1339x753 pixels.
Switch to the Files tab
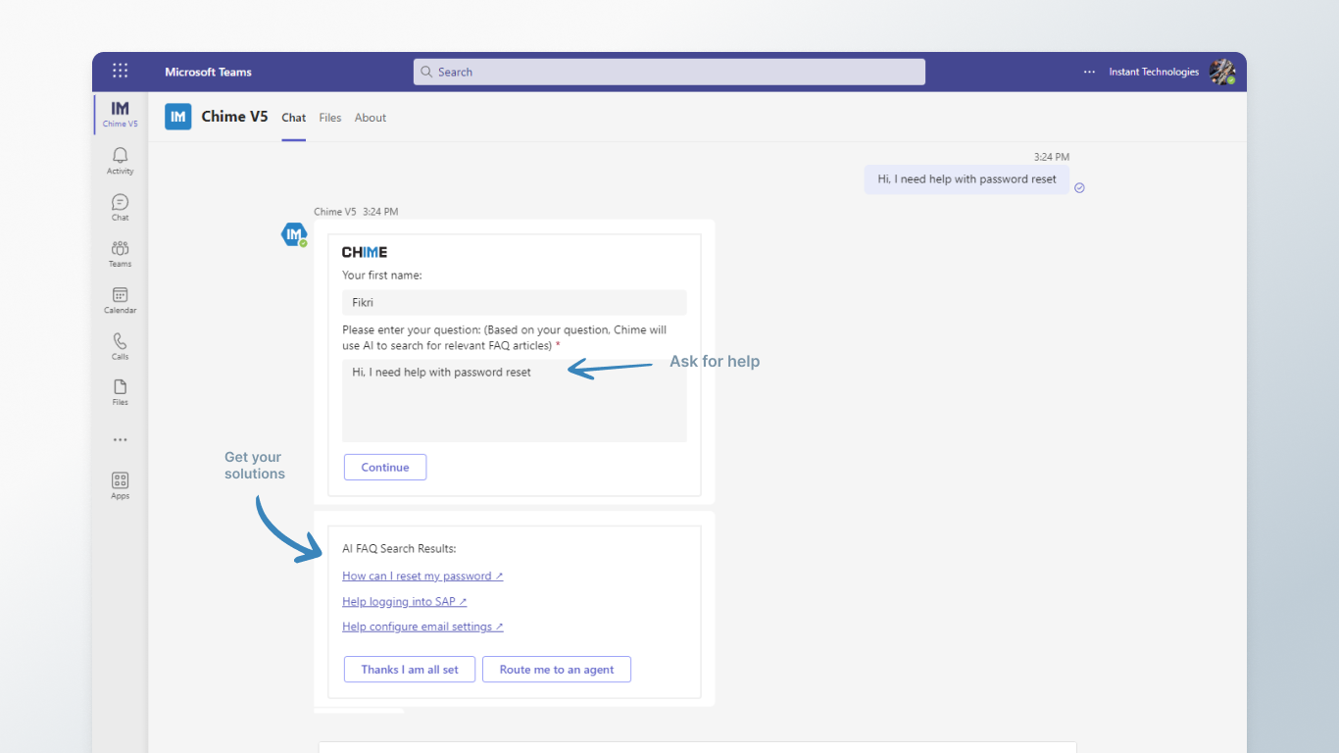(330, 118)
